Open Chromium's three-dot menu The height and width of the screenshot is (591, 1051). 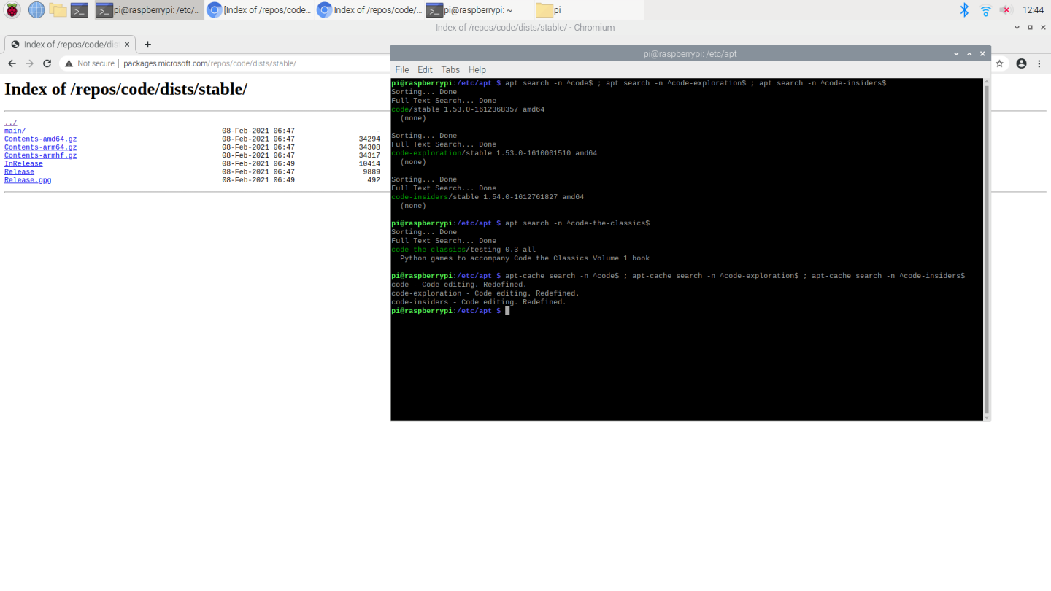point(1039,63)
